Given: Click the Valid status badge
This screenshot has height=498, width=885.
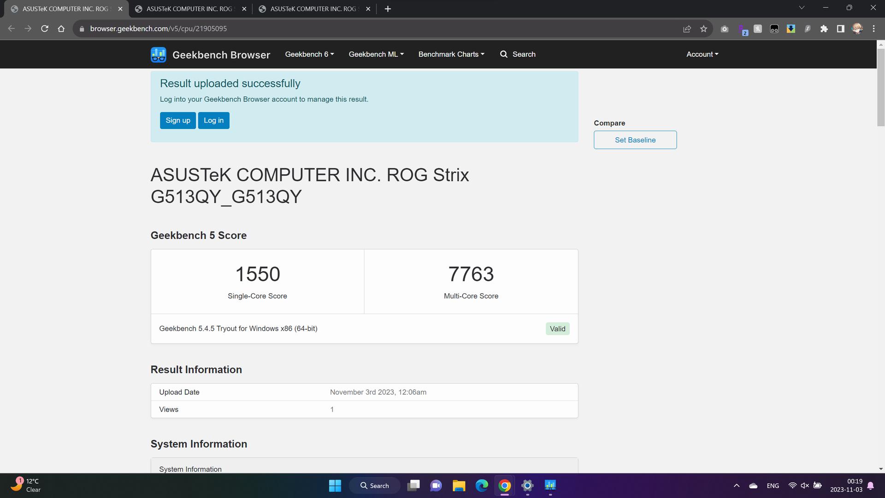Looking at the screenshot, I should [x=558, y=329].
